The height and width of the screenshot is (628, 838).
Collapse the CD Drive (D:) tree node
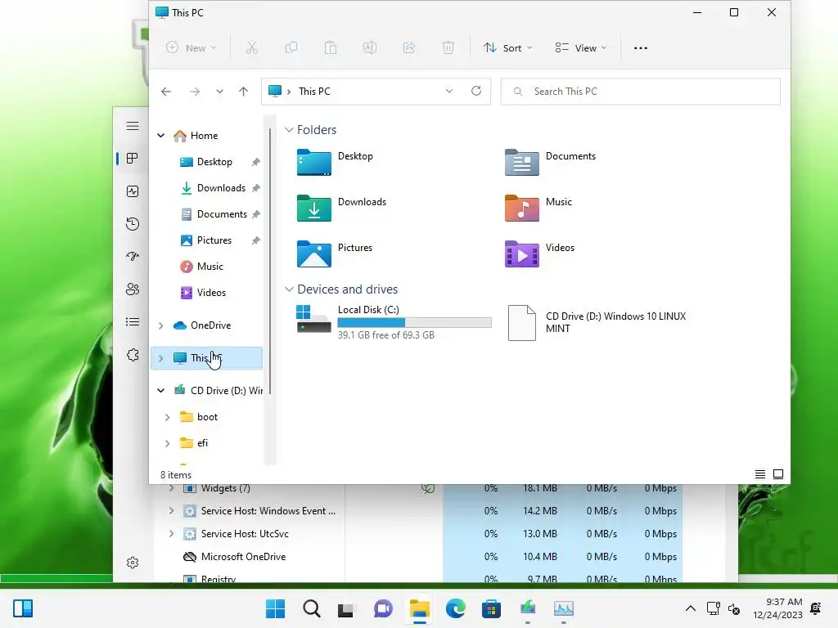click(x=161, y=390)
